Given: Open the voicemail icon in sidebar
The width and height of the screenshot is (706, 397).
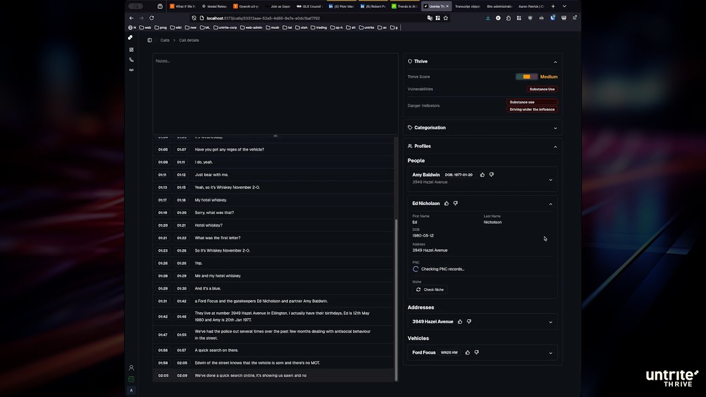Looking at the screenshot, I should click(131, 70).
